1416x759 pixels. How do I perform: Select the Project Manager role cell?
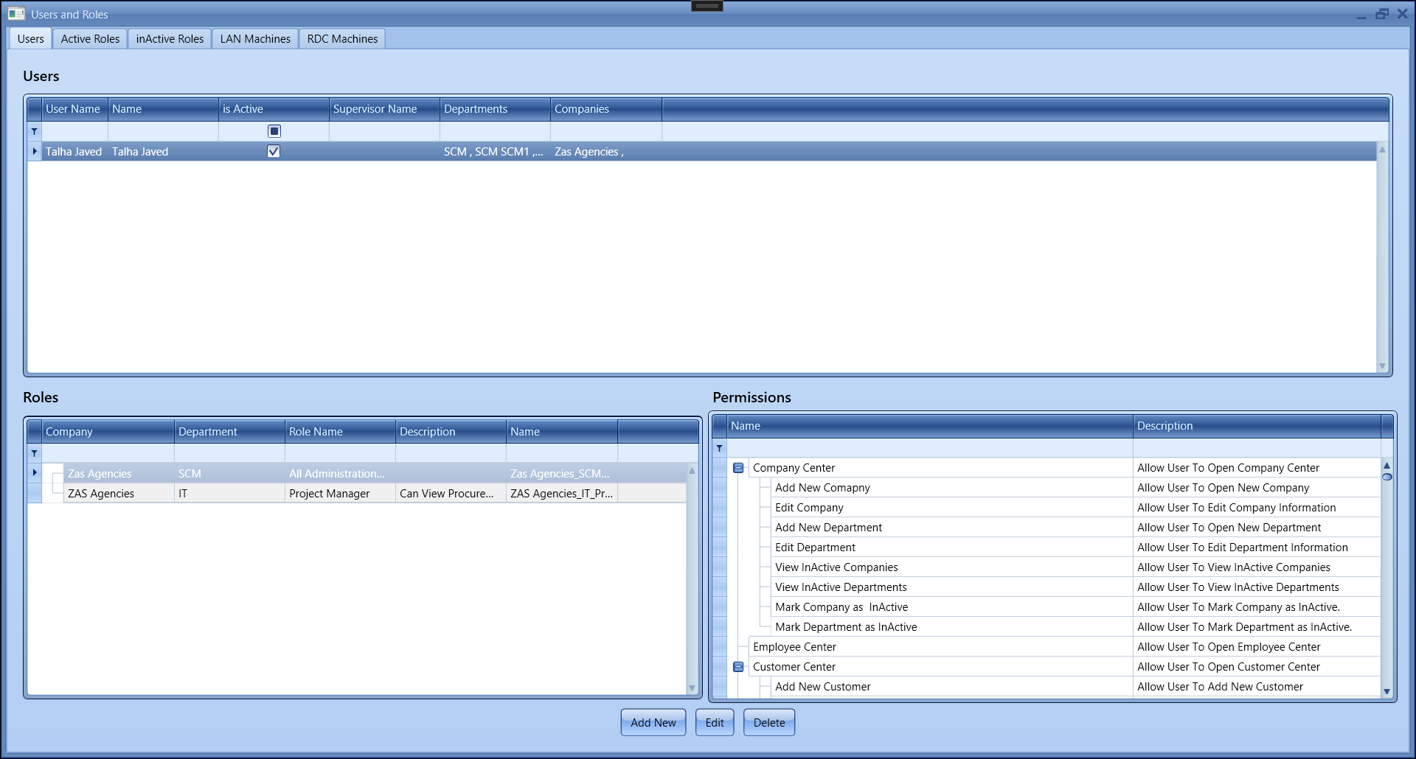click(340, 494)
